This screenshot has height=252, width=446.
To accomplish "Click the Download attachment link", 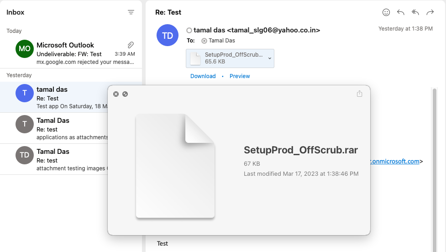I will click(203, 76).
